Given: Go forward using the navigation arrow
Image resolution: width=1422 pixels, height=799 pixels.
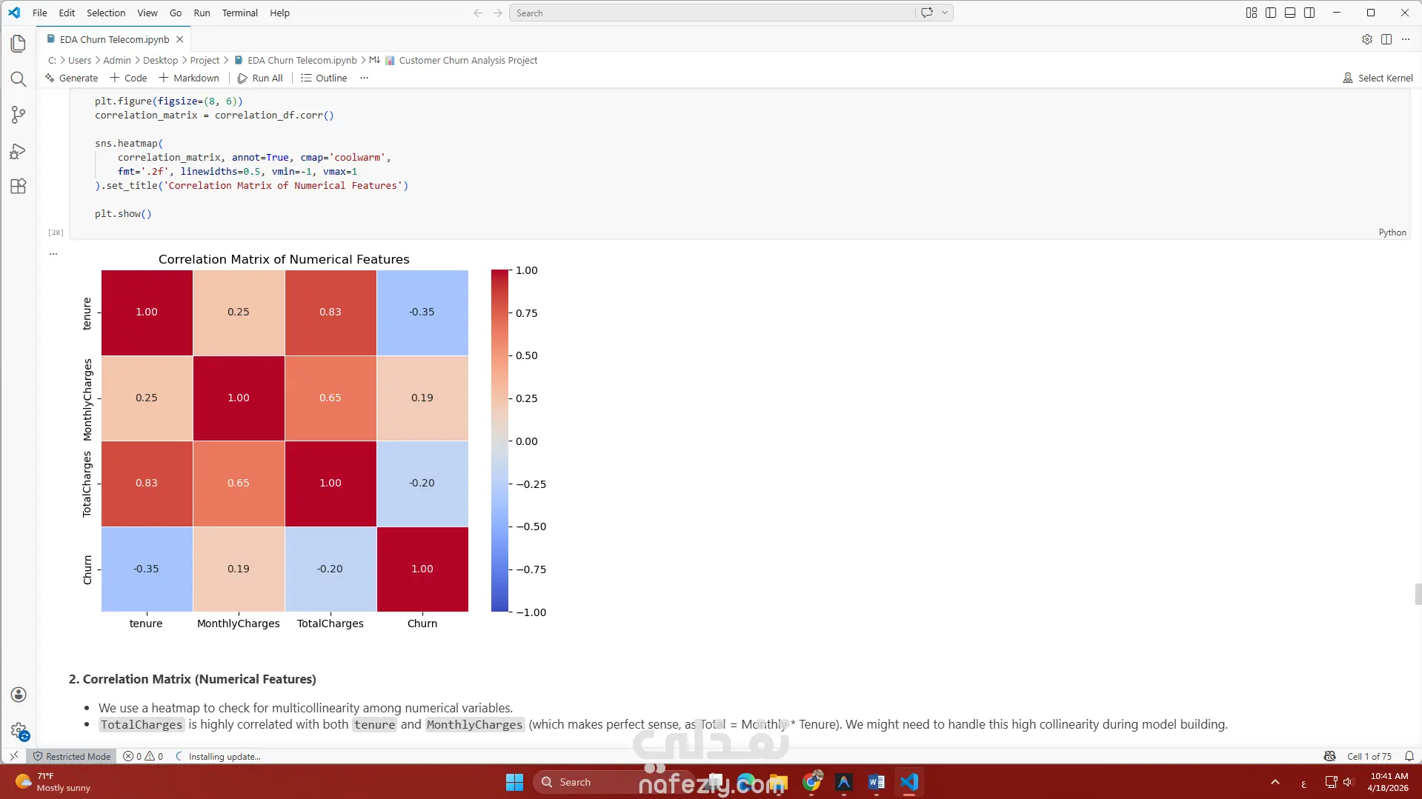Looking at the screenshot, I should (x=498, y=13).
